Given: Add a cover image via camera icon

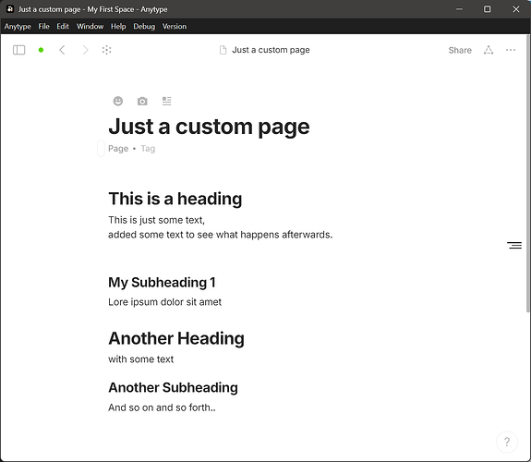Looking at the screenshot, I should tap(142, 101).
